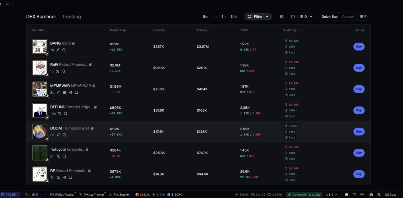Select the P1 preset in Quick Buy
This screenshot has width=403, height=198.
coord(363,16)
